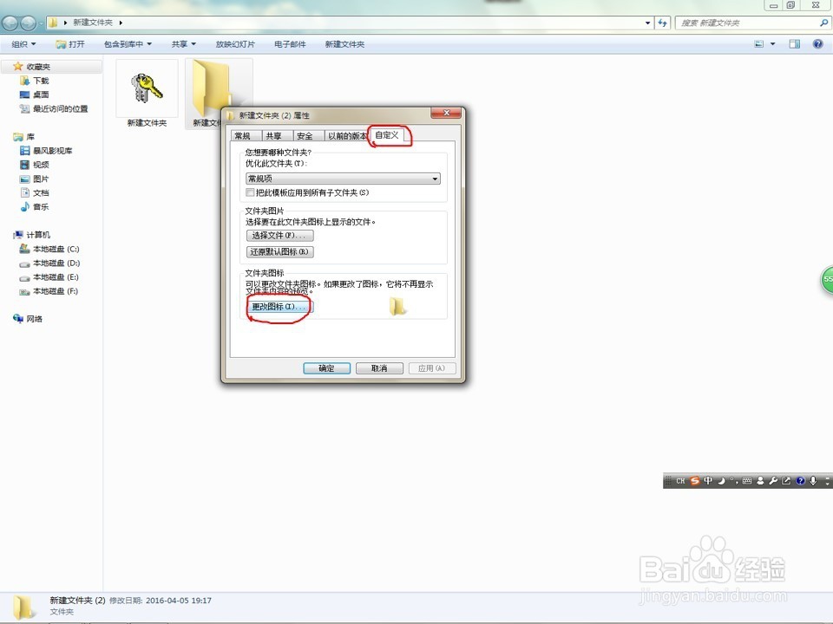Open 本地磁盘 (F:)
The image size is (833, 624).
56,291
